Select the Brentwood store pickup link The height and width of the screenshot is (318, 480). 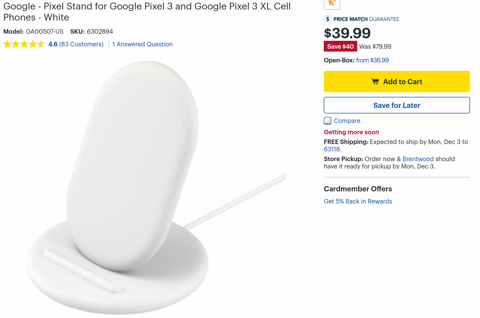(x=418, y=159)
